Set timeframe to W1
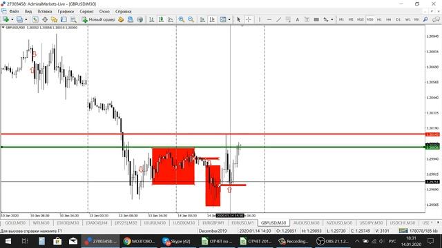The width and height of the screenshot is (442, 248). (x=407, y=19)
